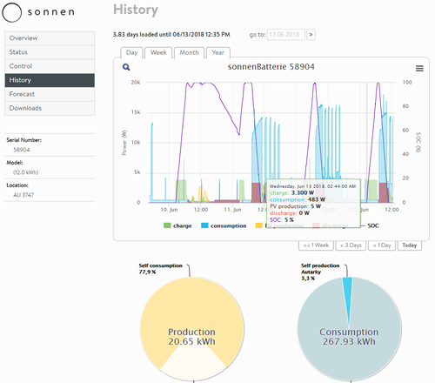Toggle the charge series legend entry

click(x=177, y=225)
